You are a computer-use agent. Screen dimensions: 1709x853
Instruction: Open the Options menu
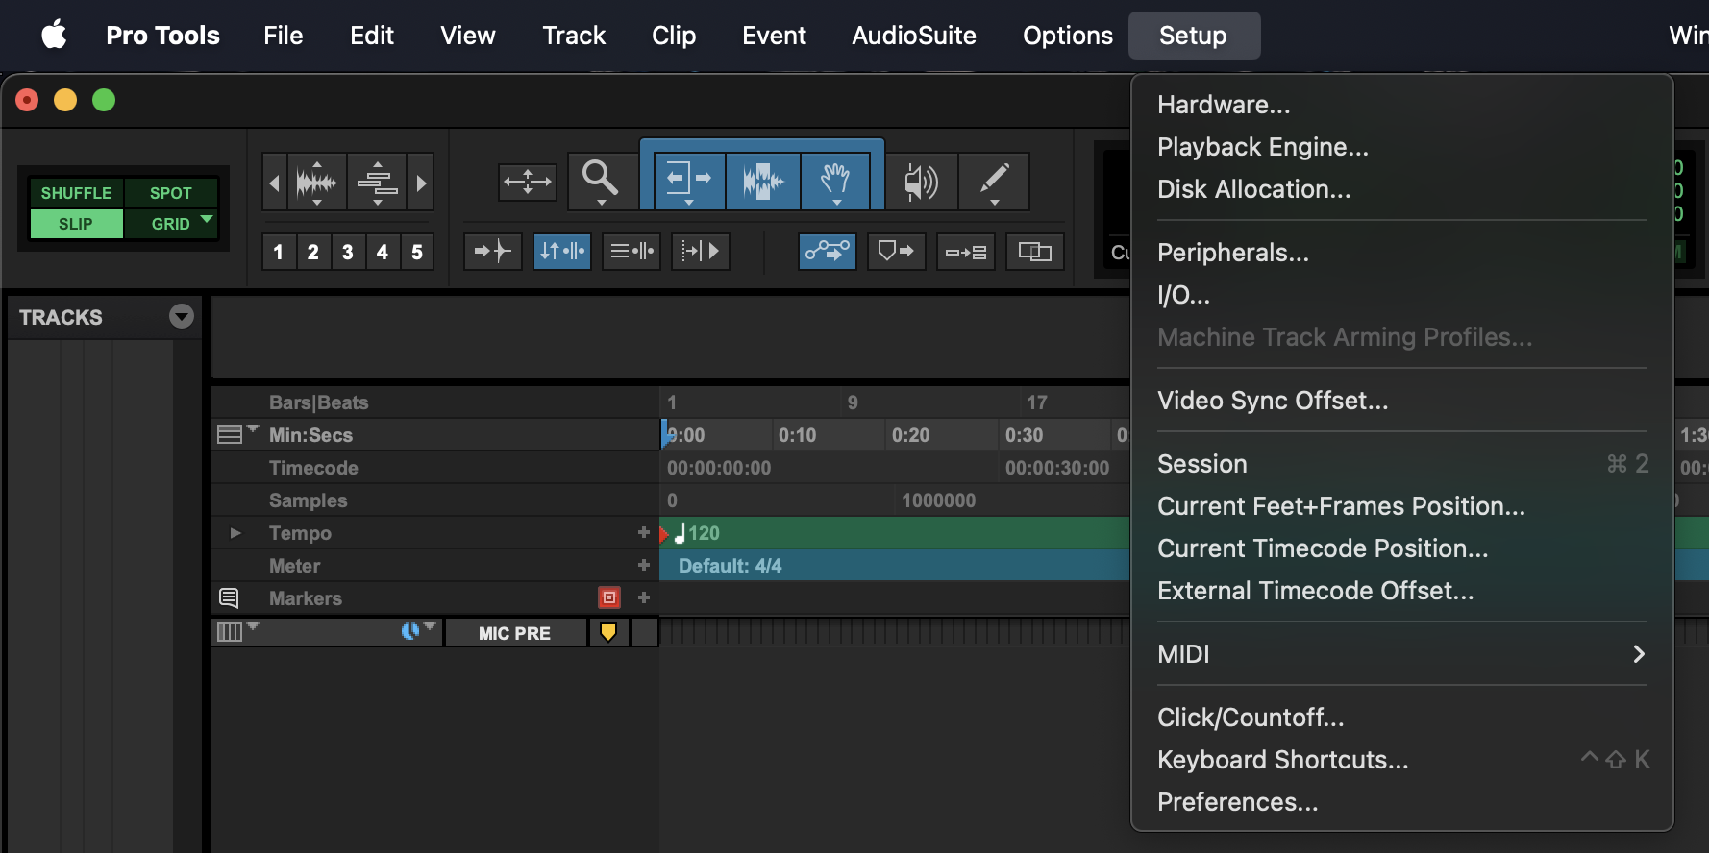pos(1068,36)
